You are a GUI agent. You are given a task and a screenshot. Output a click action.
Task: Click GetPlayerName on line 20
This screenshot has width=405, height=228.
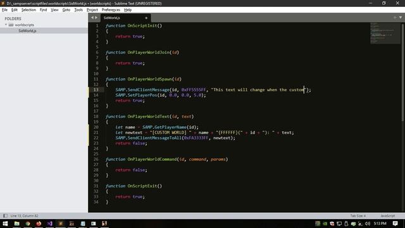pos(170,127)
